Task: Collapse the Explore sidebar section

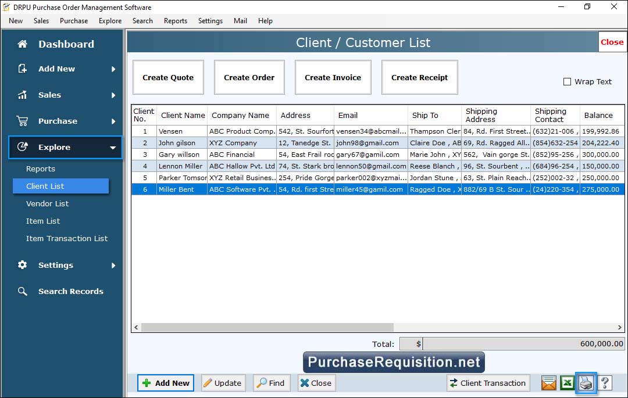Action: point(113,148)
